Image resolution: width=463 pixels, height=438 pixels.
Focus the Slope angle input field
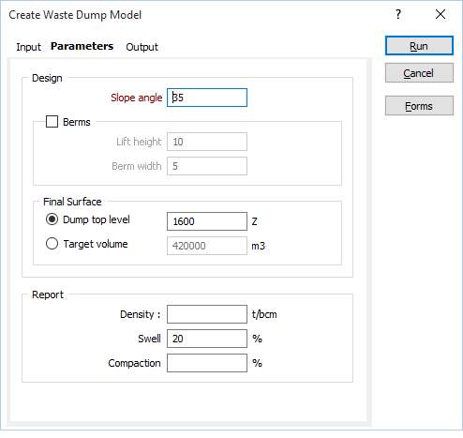tap(207, 98)
